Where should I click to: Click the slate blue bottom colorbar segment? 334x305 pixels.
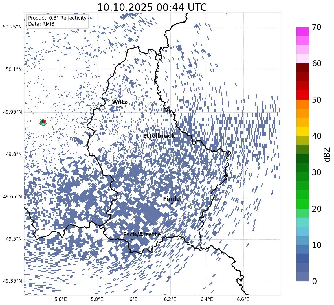[x=302, y=277]
